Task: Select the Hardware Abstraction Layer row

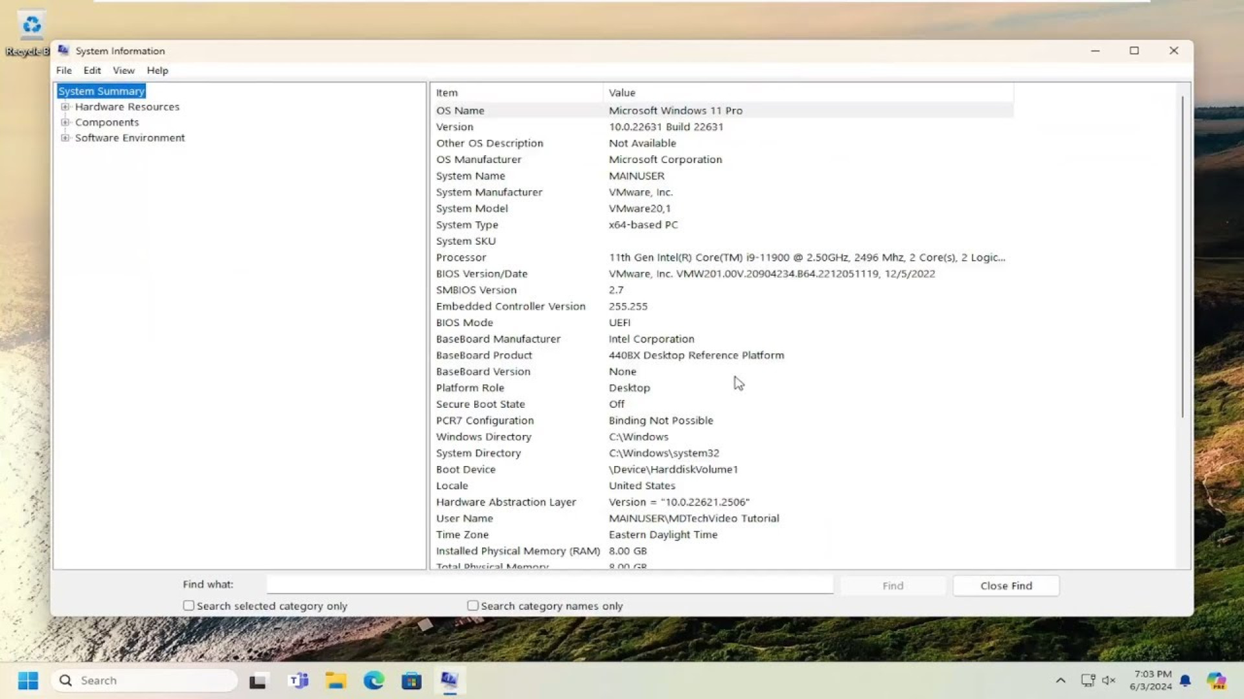Action: pyautogui.click(x=722, y=502)
